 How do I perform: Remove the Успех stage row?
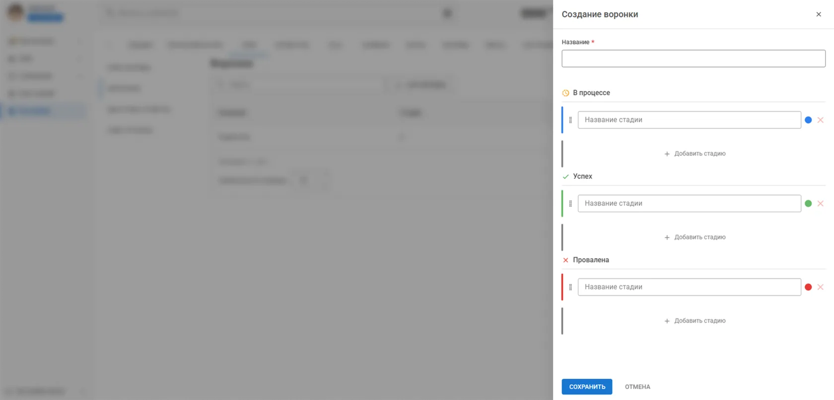tap(821, 203)
